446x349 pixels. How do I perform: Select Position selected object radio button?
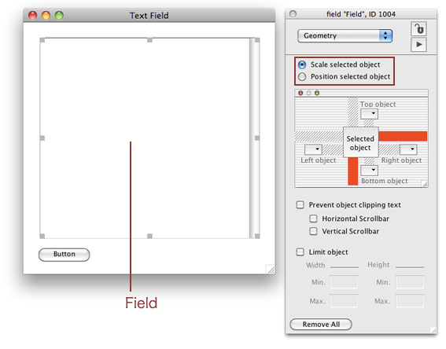pyautogui.click(x=302, y=77)
